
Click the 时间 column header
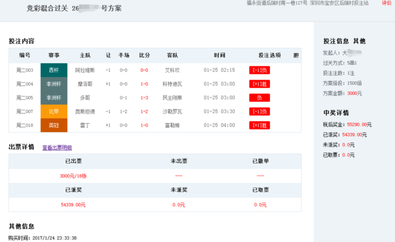219,55
